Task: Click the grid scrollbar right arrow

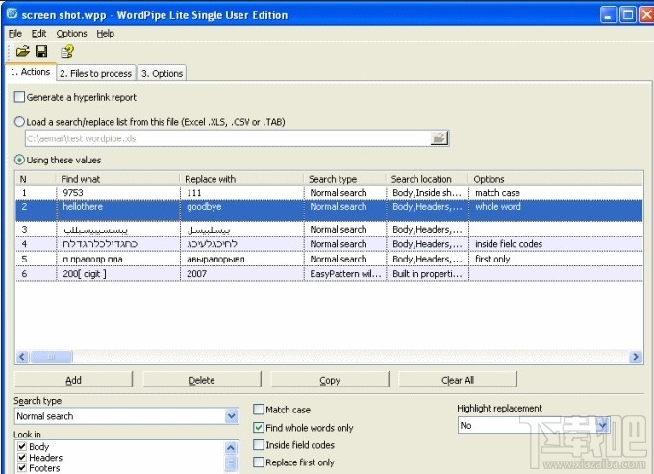Action: coord(635,357)
